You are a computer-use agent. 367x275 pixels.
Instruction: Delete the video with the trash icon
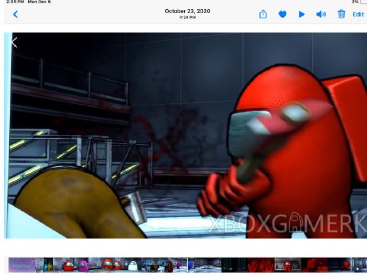coord(341,14)
